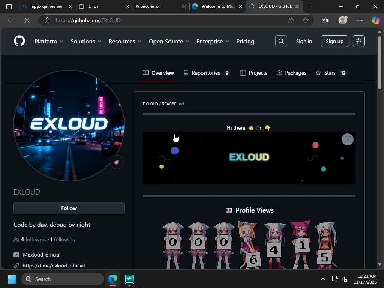
Task: Open the t.me/exloud_official link
Action: (54, 265)
